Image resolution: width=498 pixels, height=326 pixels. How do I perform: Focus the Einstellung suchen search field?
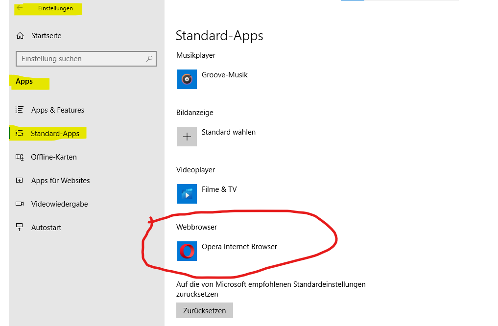point(86,59)
